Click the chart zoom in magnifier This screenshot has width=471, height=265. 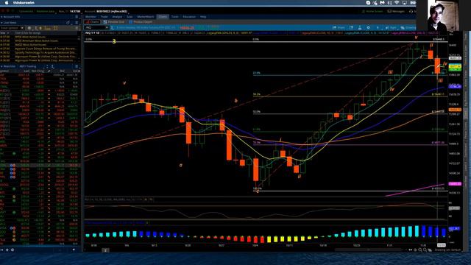point(420,250)
